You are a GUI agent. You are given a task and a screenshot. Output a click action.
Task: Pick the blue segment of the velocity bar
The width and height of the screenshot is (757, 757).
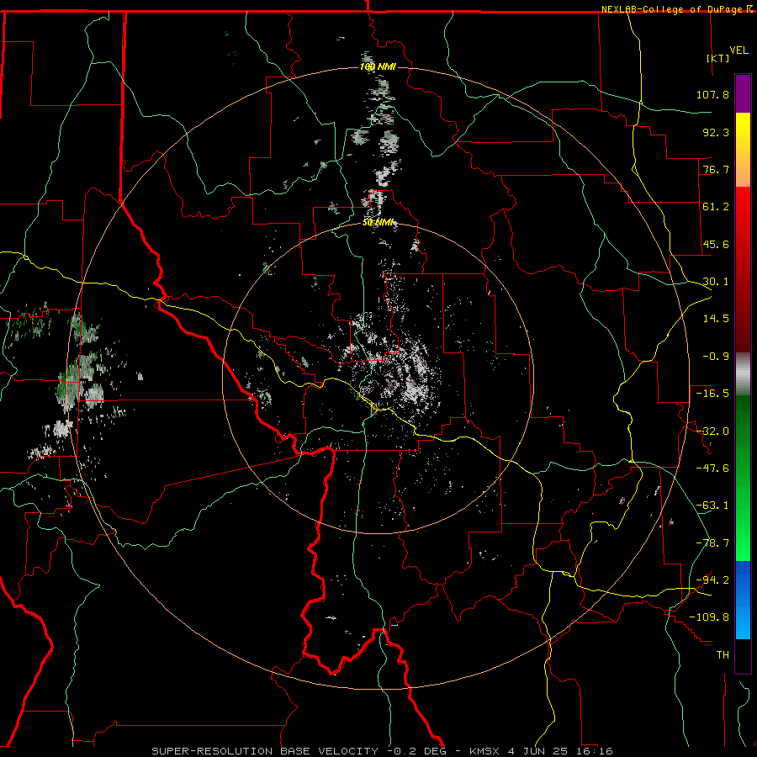(x=743, y=600)
